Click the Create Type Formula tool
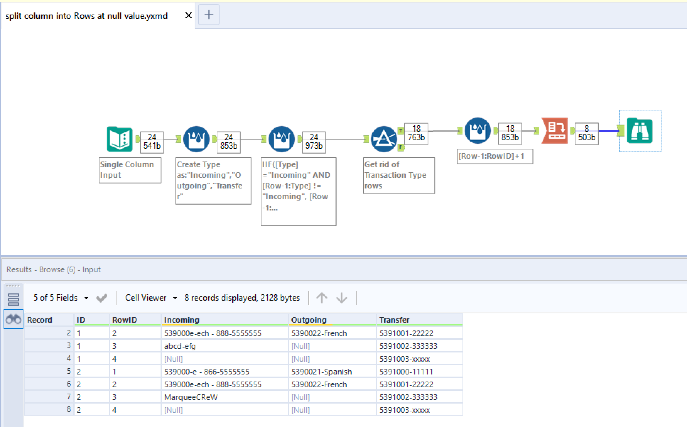 pyautogui.click(x=196, y=139)
